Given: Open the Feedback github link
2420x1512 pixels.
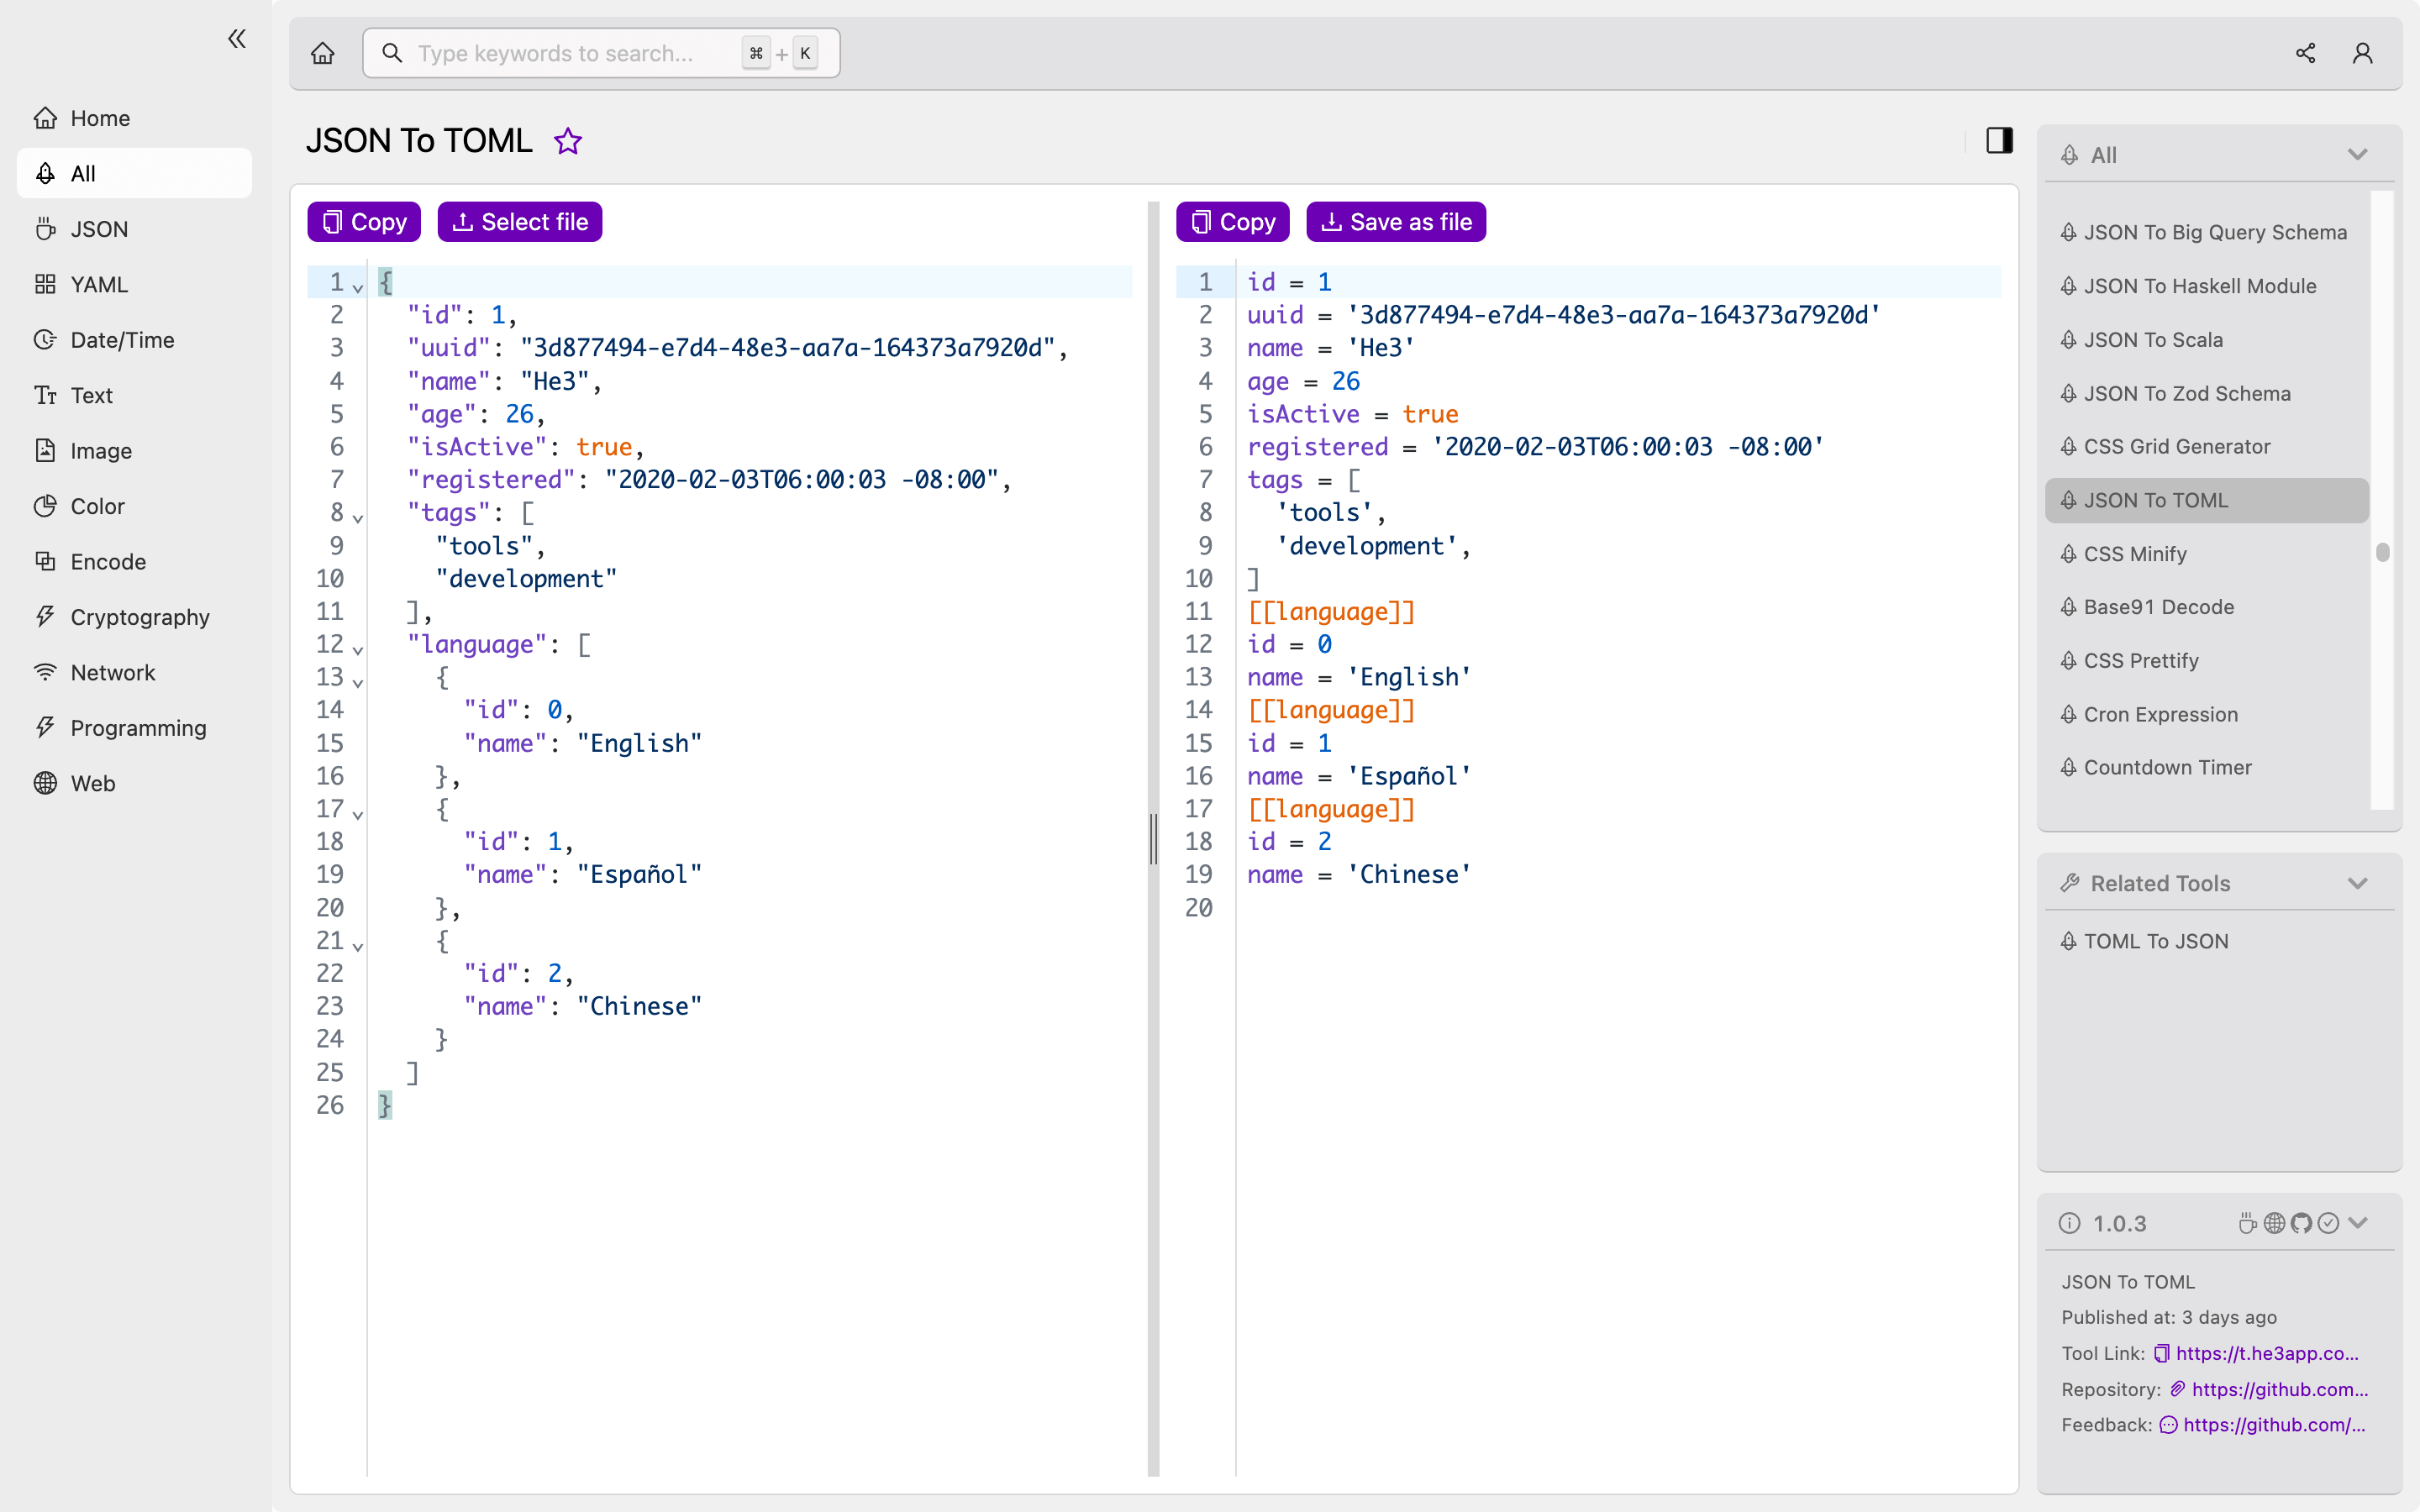Looking at the screenshot, I should [2273, 1426].
